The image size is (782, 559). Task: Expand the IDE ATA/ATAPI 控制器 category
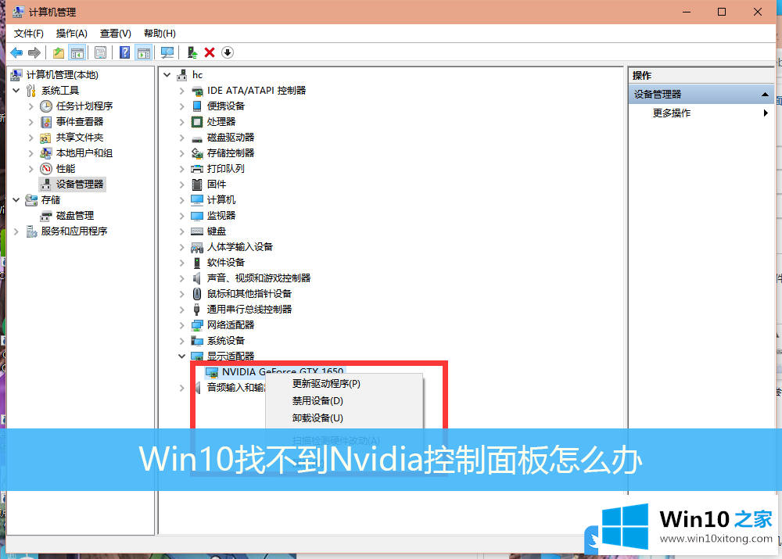[182, 91]
